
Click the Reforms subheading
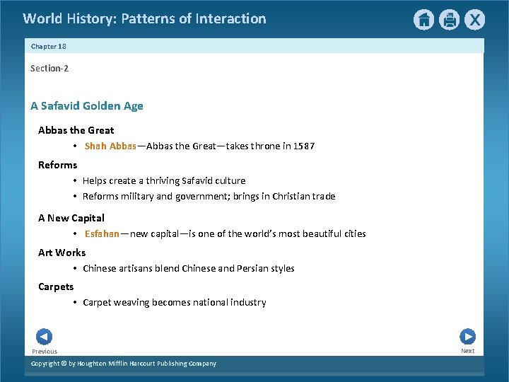(58, 165)
